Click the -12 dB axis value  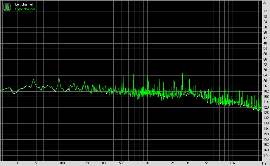(265, 11)
